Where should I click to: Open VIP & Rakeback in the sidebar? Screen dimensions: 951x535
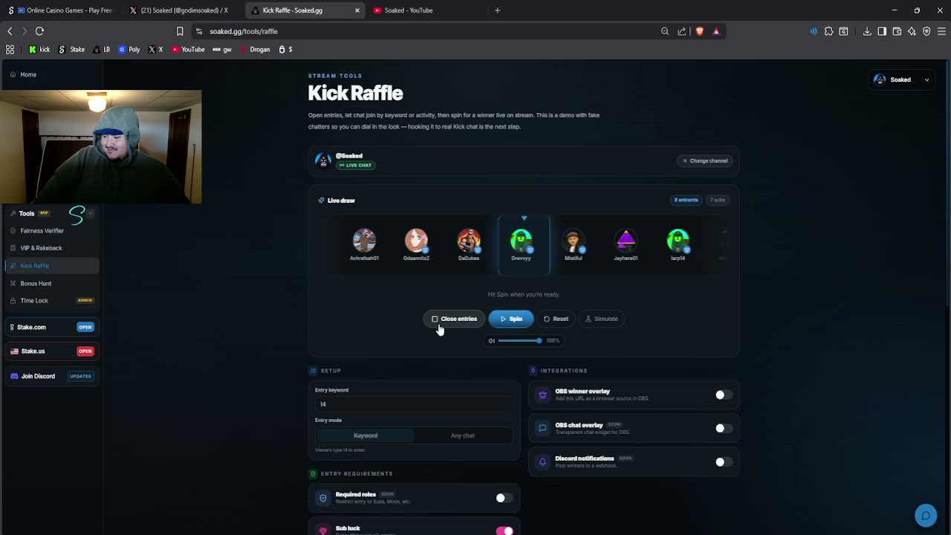pyautogui.click(x=52, y=248)
